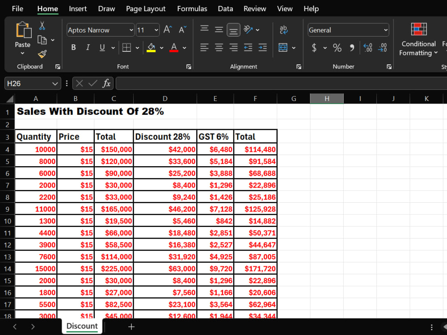The width and height of the screenshot is (447, 335).
Task: Open Clipboard pane dialog launcher
Action: click(x=58, y=67)
